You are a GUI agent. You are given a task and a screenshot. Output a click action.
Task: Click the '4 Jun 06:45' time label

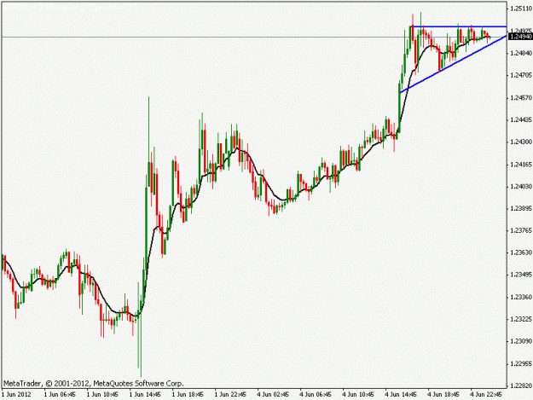[x=316, y=395]
